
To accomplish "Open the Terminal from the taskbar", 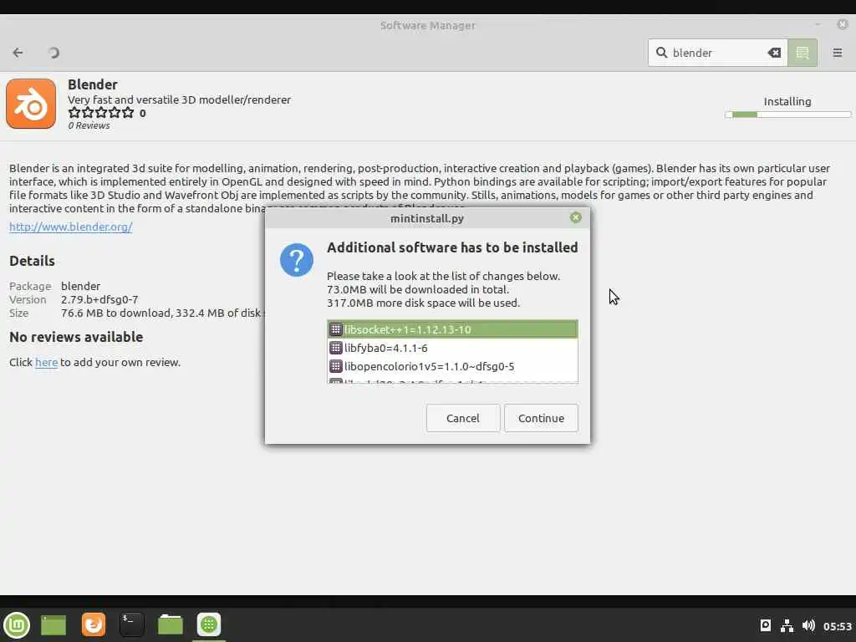I will pos(131,624).
